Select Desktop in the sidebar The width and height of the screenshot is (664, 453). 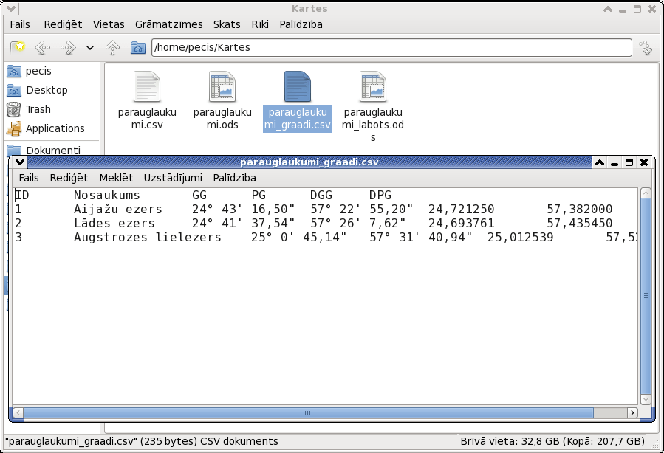[37, 90]
